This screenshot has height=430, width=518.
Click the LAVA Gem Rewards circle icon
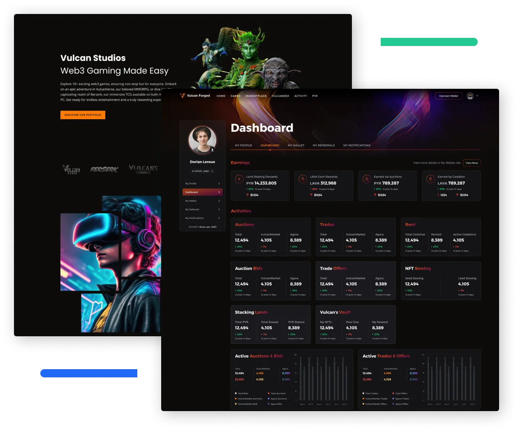pos(303,179)
